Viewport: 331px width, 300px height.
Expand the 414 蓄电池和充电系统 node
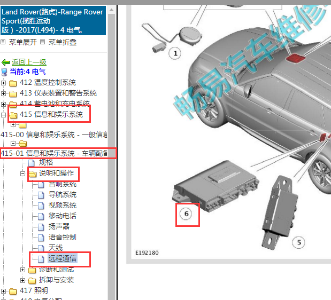[x=3, y=104]
